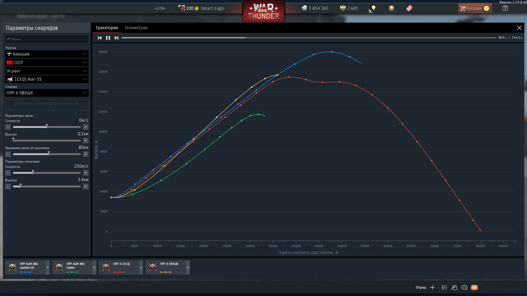
Task: Open the Desert Eagle player profile
Action: pyautogui.click(x=212, y=8)
